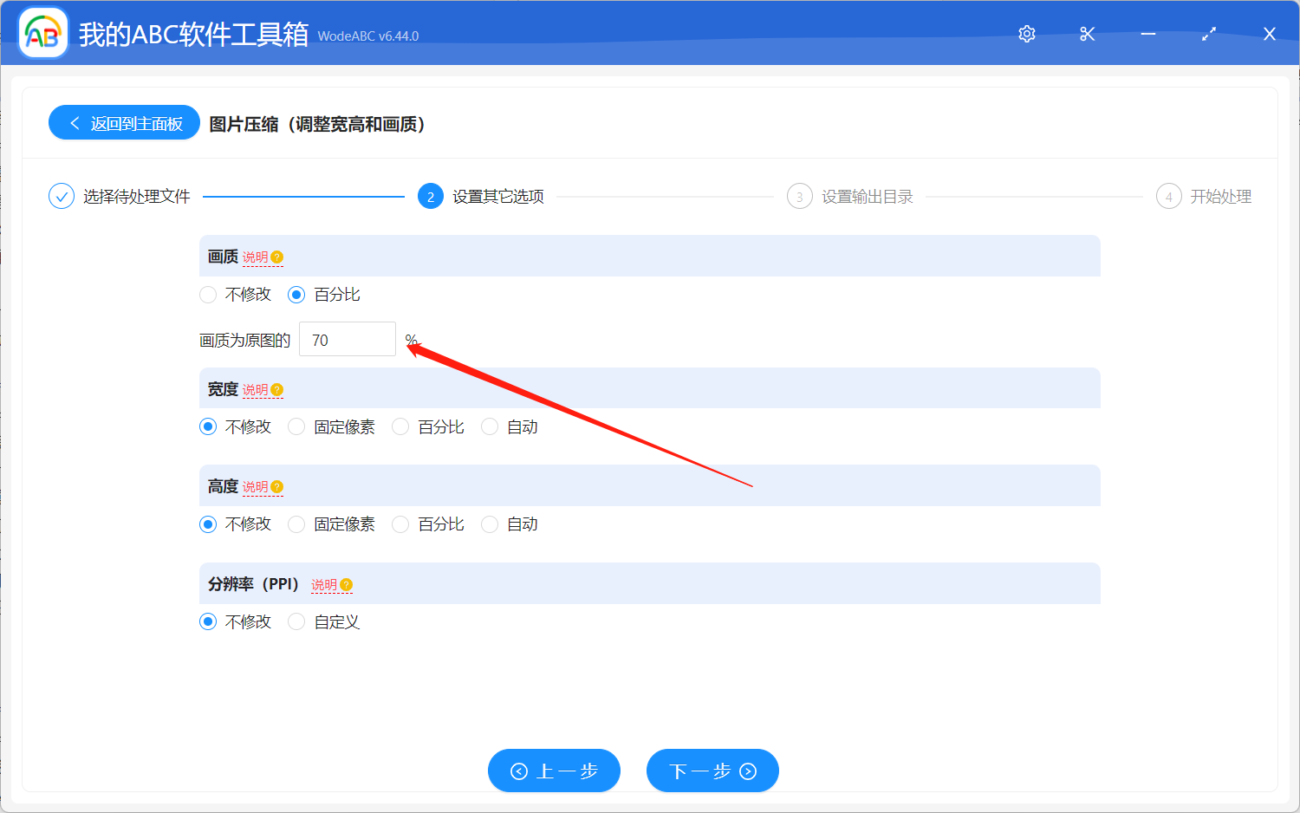
Task: Click the WodeABC app logo
Action: click(x=42, y=34)
